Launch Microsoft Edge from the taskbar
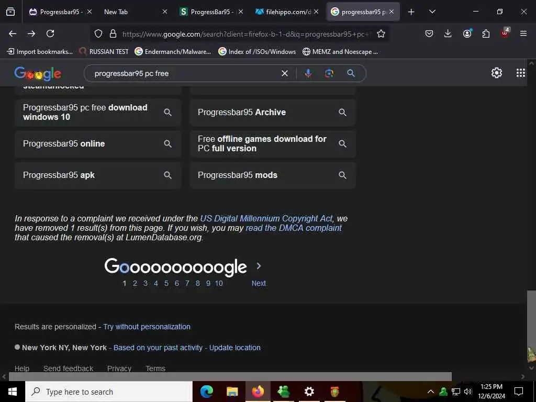Screen dimensions: 536x402 click(206, 392)
